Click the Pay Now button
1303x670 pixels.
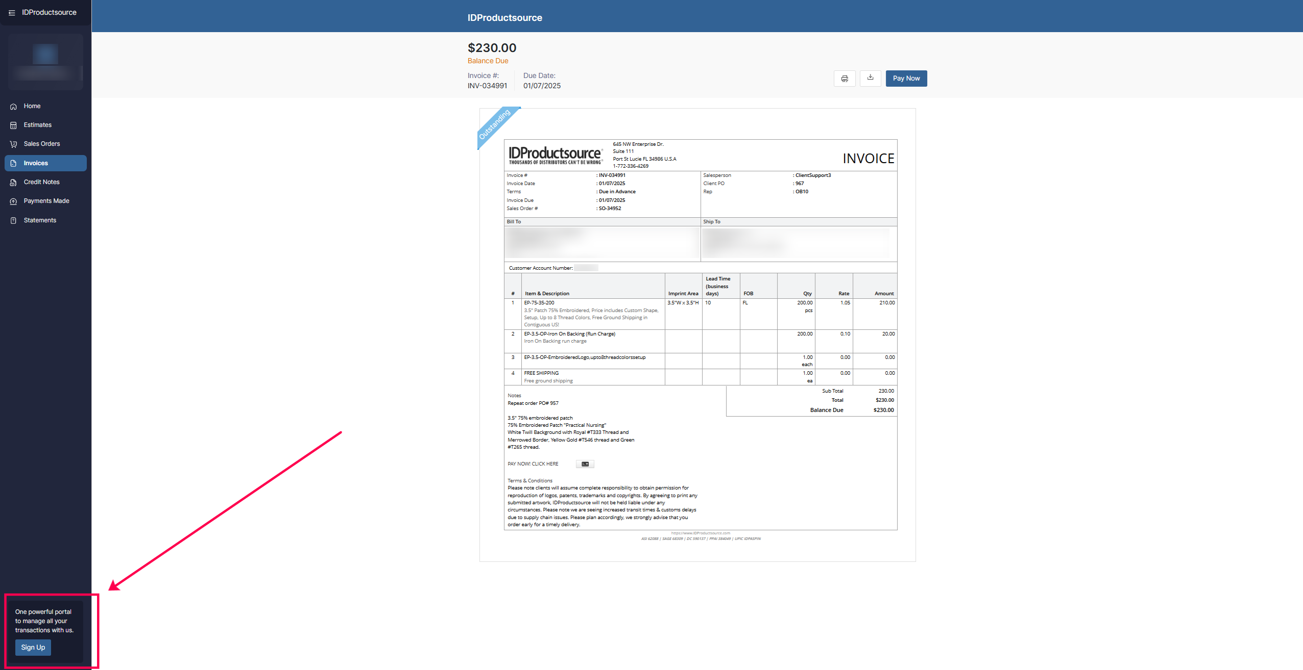(906, 79)
